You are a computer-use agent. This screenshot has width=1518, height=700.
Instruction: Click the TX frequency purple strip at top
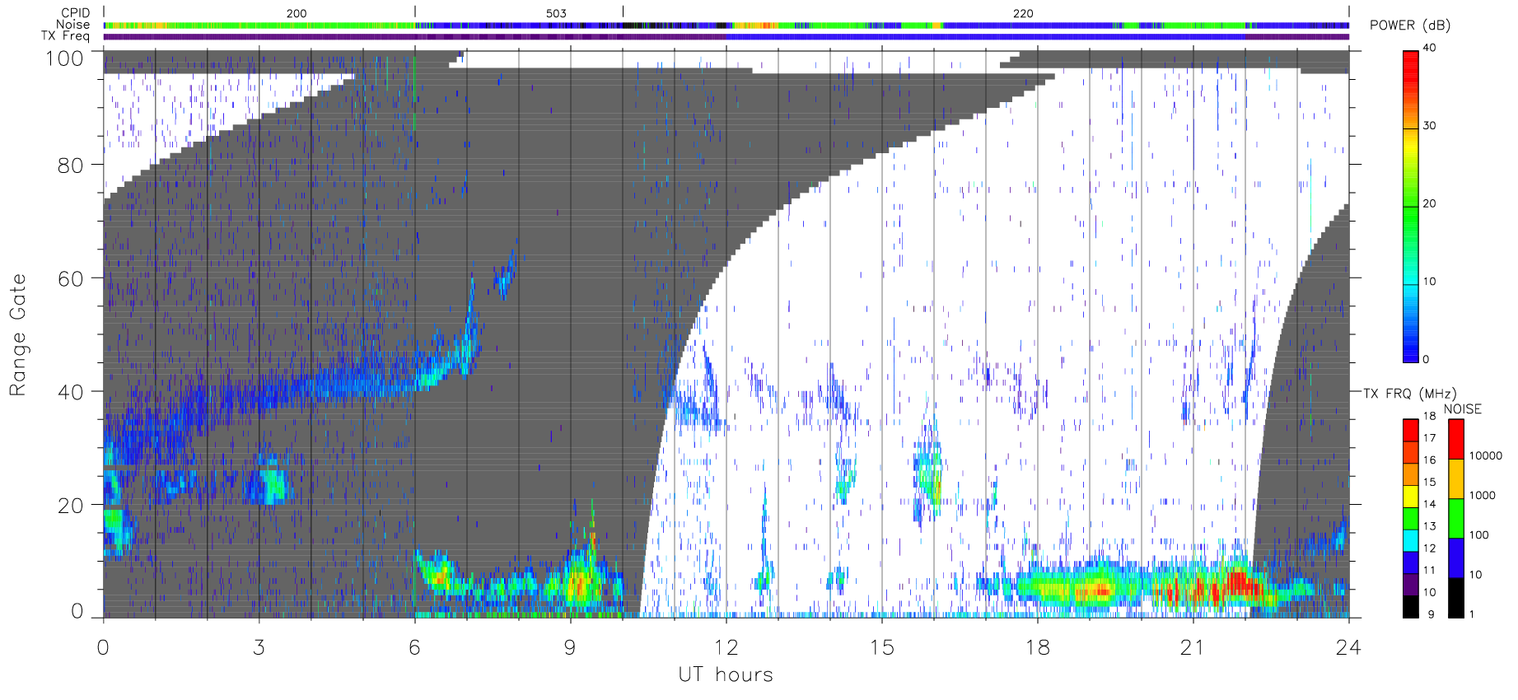tap(726, 36)
